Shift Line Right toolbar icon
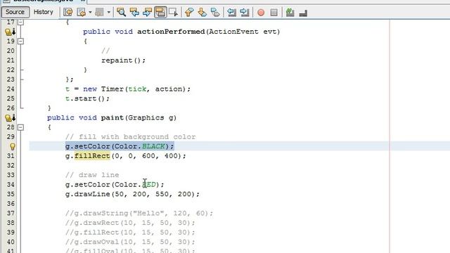This screenshot has width=450, height=253. (x=244, y=12)
